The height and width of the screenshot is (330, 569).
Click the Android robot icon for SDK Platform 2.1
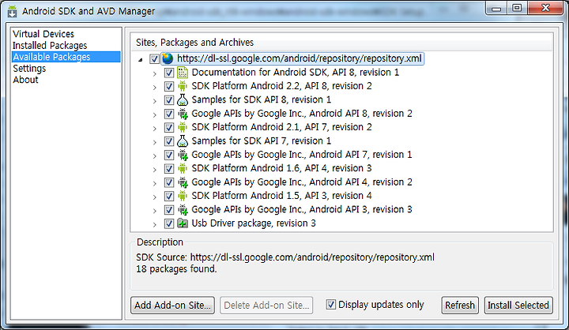point(183,127)
